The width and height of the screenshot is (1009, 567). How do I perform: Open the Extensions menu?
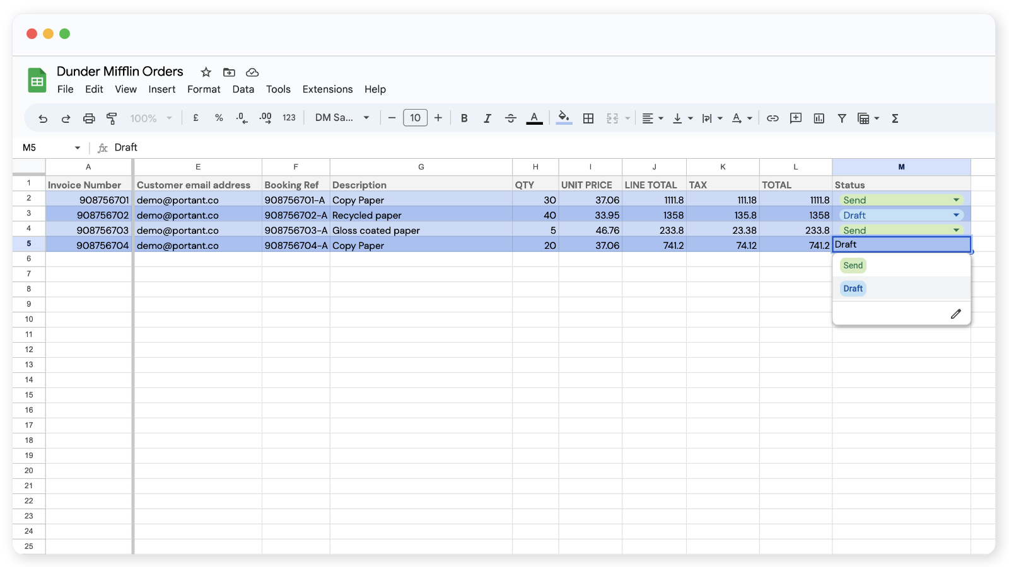coord(327,89)
